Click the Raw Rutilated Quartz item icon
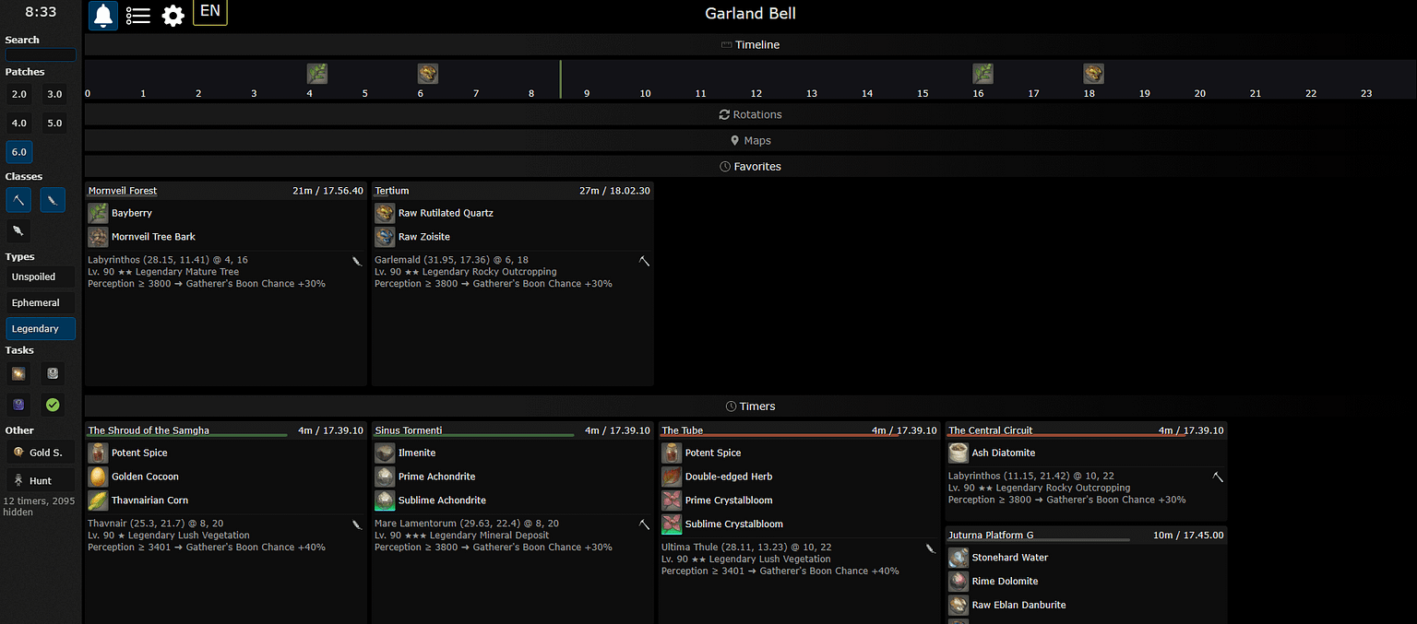Viewport: 1417px width, 624px height. pos(385,213)
